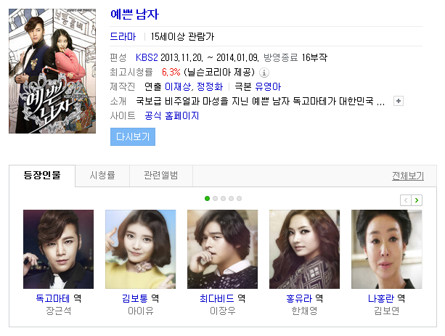
Task: Expand the introduction with plus icon
Action: click(399, 101)
